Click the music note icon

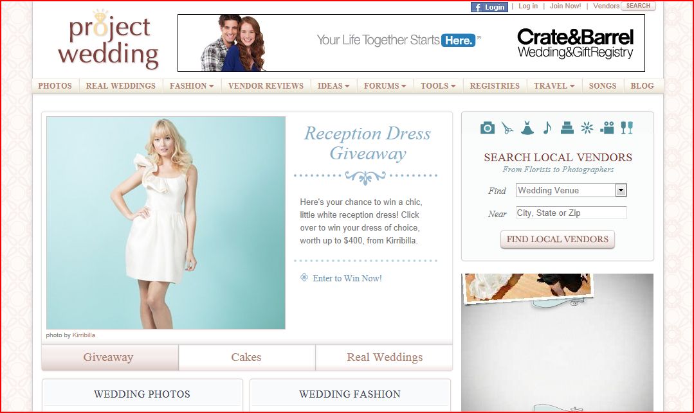pos(547,128)
